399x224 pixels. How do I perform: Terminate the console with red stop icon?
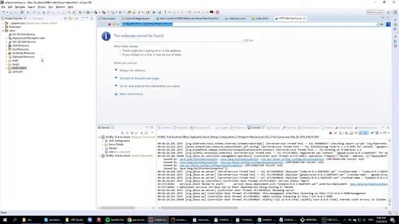point(330,133)
